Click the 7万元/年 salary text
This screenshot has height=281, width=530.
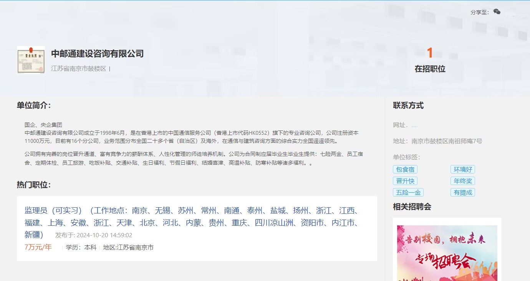38,247
